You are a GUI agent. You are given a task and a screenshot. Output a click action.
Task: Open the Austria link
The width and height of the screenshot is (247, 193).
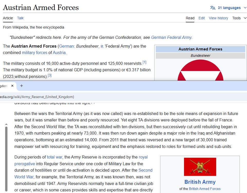[59, 53]
